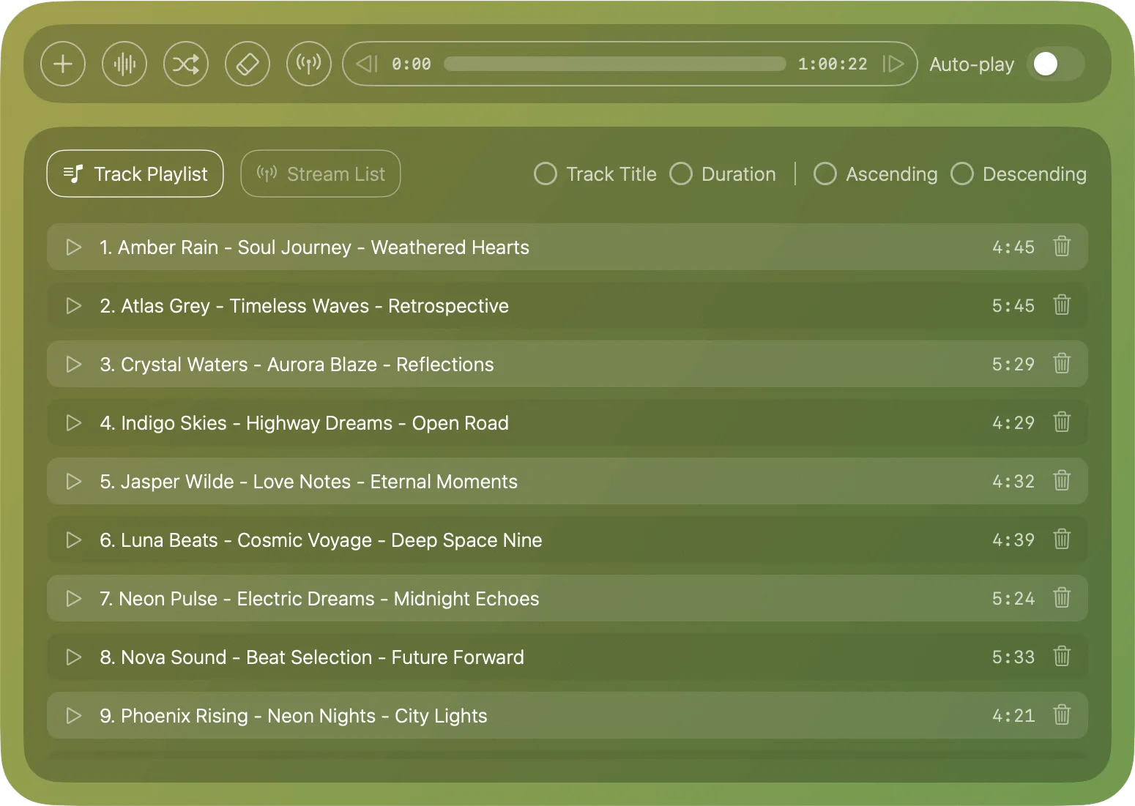Open the audio waveform visualizer icon
This screenshot has width=1135, height=806.
click(124, 64)
